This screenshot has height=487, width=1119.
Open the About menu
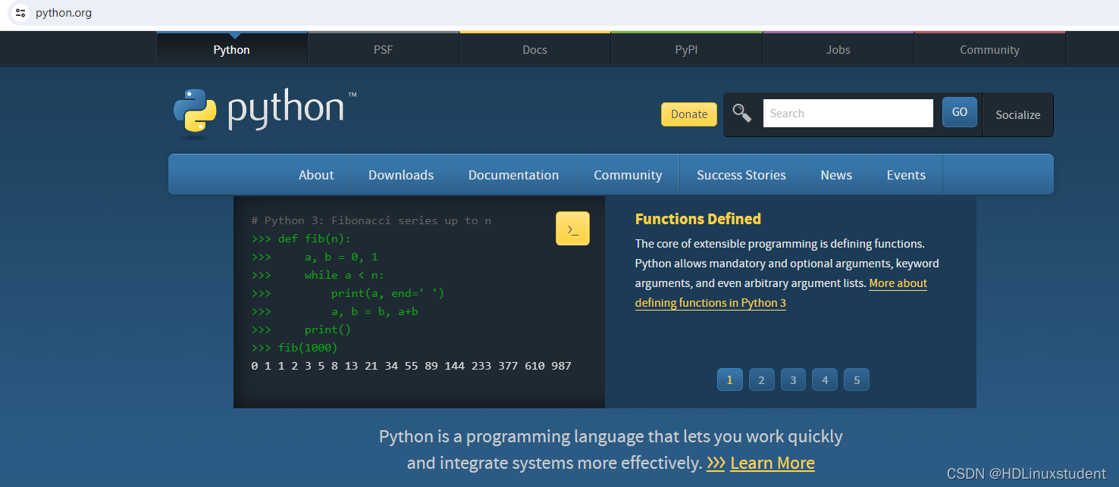[316, 175]
